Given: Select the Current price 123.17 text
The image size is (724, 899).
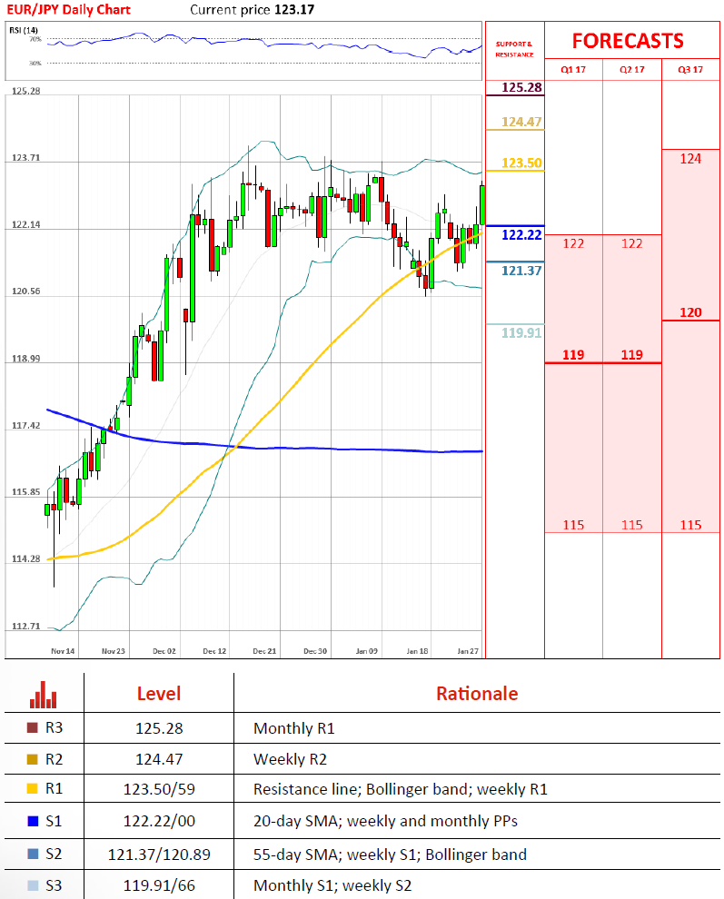Looking at the screenshot, I should pos(253,10).
